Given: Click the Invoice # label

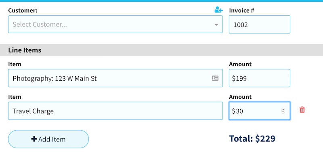Looking at the screenshot, I should pyautogui.click(x=241, y=10).
